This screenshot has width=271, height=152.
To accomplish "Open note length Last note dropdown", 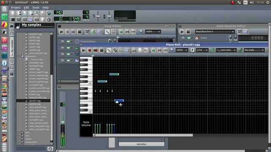I will tap(227, 50).
